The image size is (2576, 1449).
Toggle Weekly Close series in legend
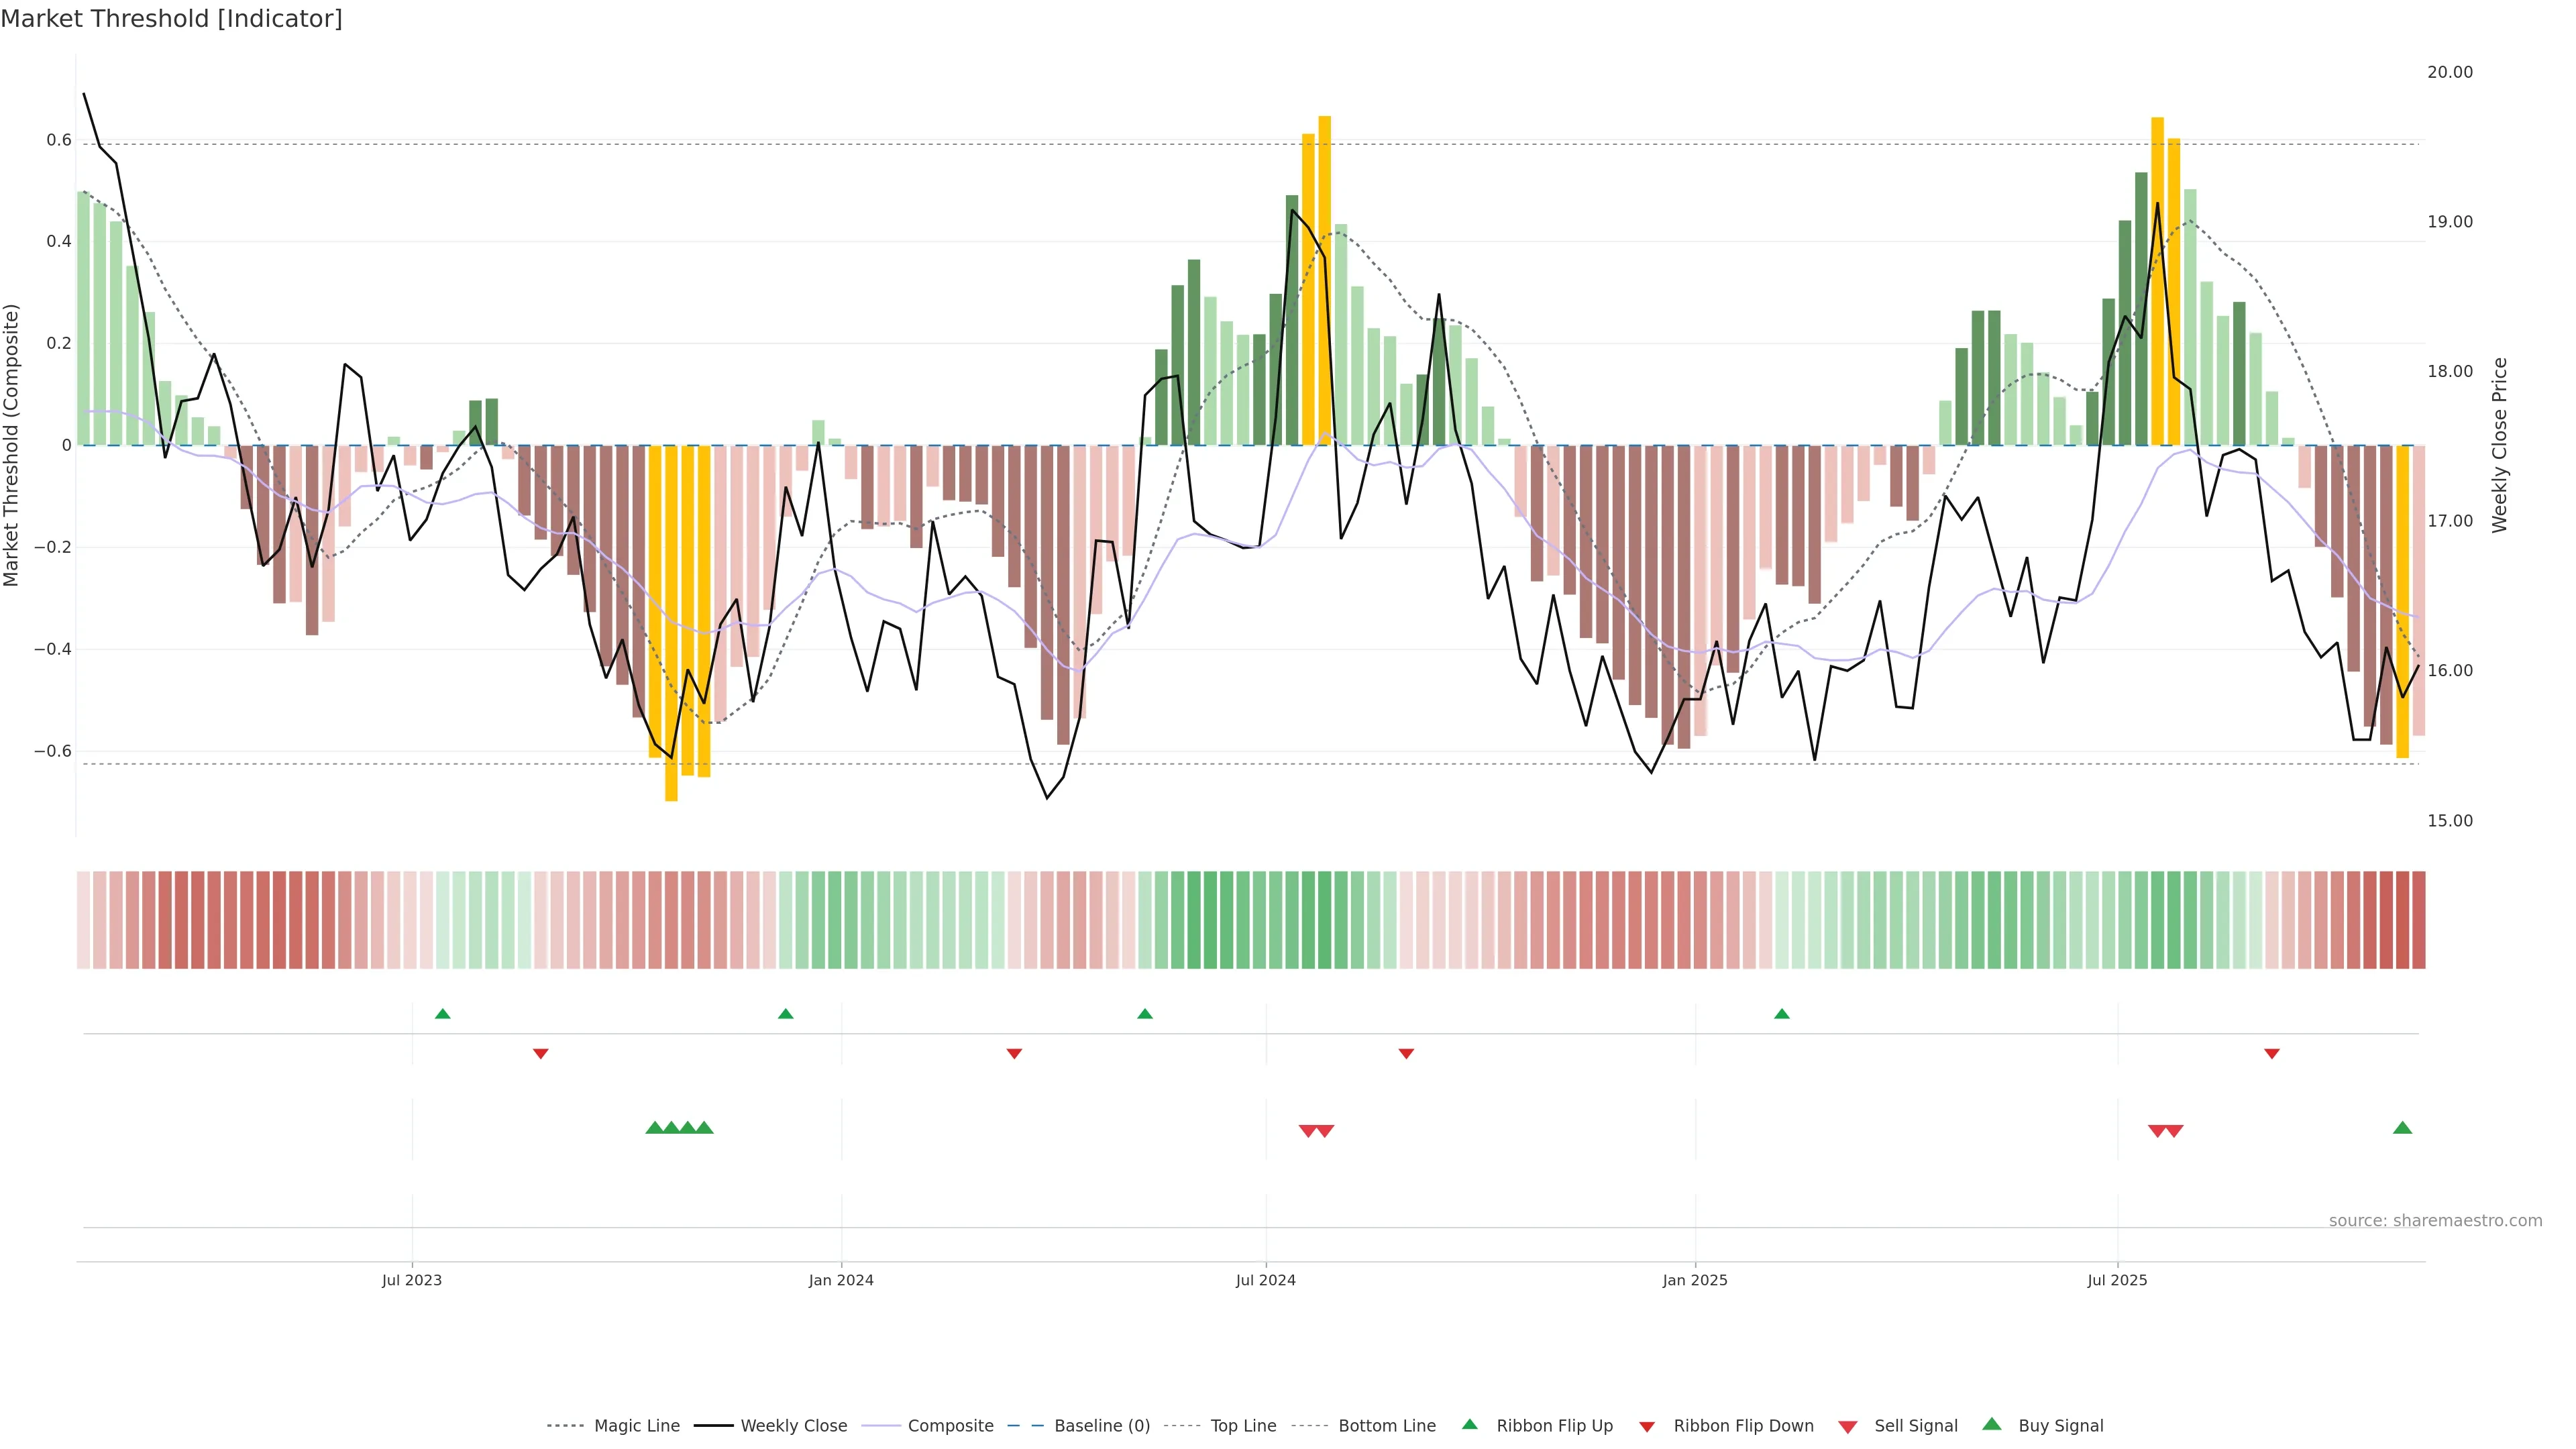(x=793, y=1426)
